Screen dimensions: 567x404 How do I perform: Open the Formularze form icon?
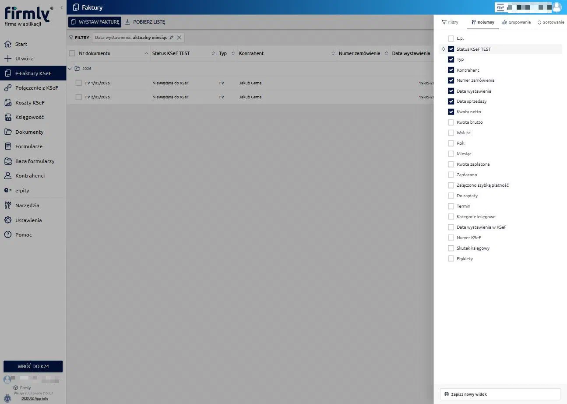coord(7,146)
